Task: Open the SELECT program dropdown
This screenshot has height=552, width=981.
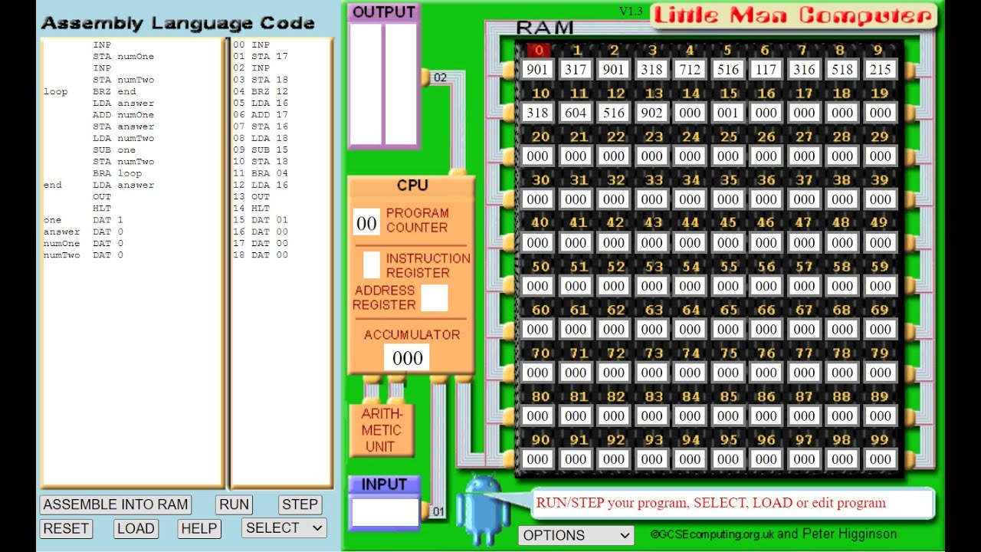Action: [284, 527]
